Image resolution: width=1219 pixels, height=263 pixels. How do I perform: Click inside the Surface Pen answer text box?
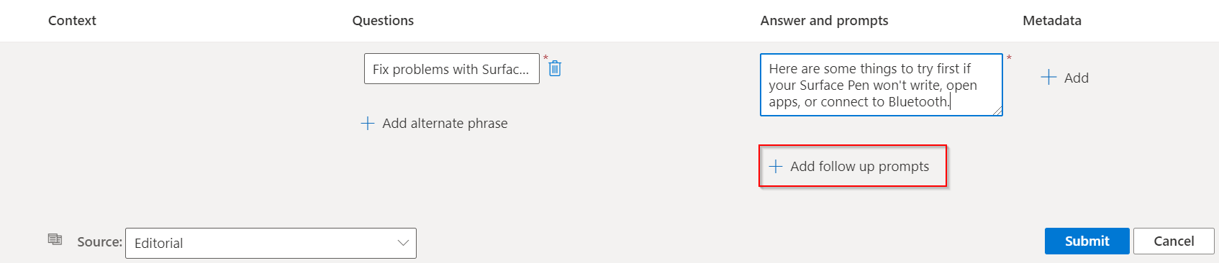point(881,85)
